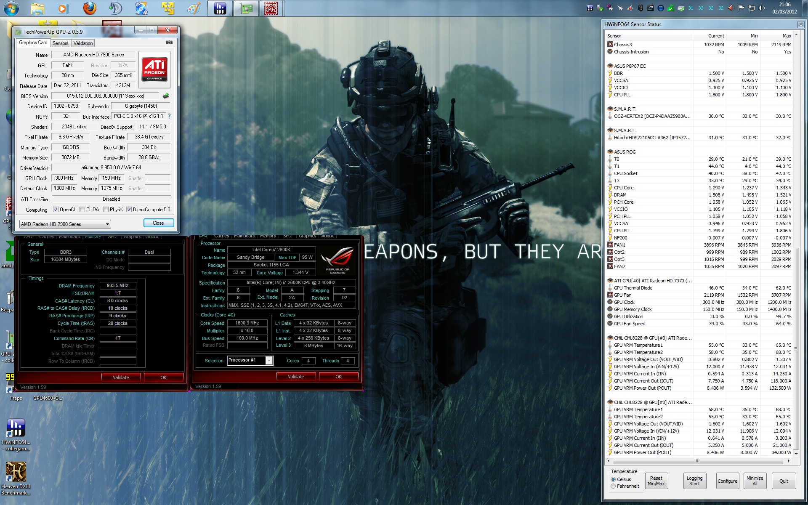Click the GPU Thermal Diode sensor row
Screen dimensions: 808x505
coord(699,288)
